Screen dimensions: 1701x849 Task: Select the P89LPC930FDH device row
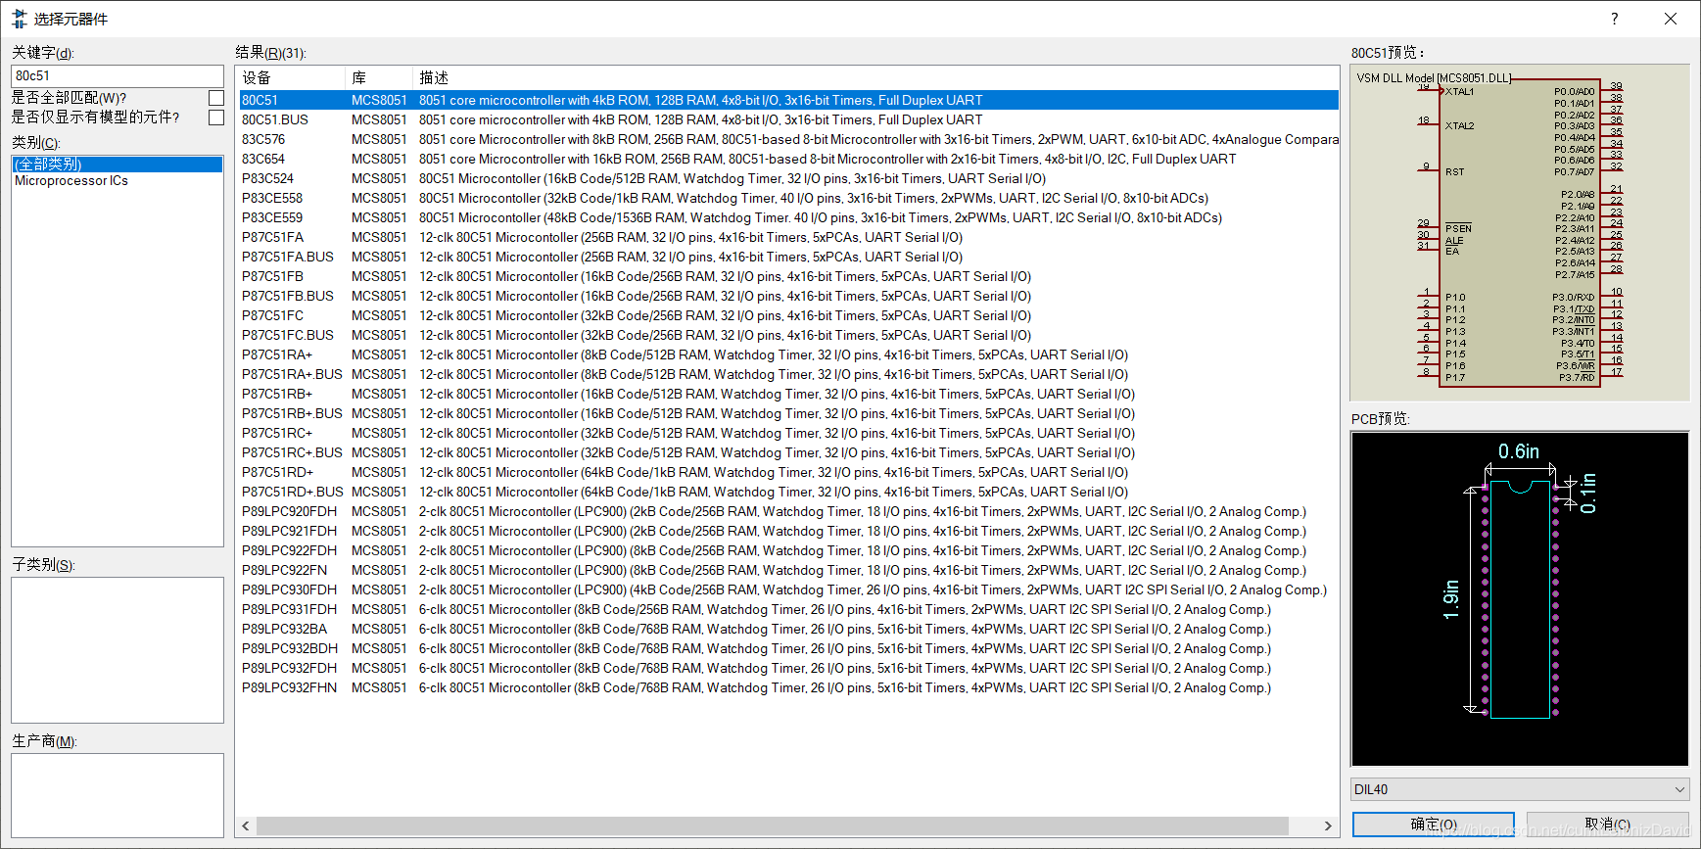click(788, 590)
